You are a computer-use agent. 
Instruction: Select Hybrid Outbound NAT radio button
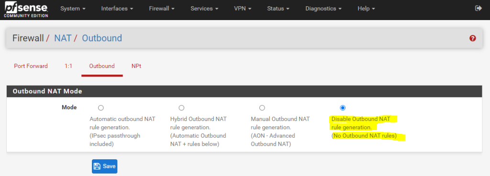pyautogui.click(x=181, y=108)
